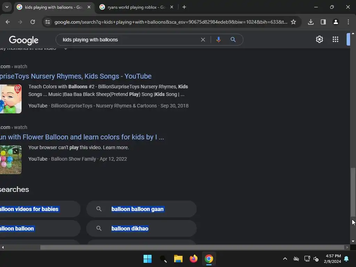Open Chrome three-dot menu
Screen dimensions: 356x267
click(x=348, y=22)
